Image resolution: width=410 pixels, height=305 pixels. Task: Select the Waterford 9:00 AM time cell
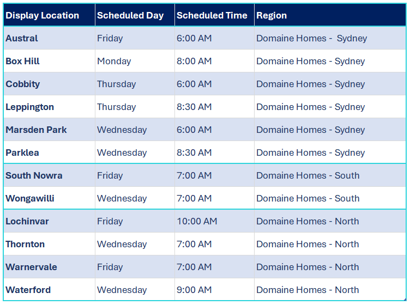[x=214, y=290]
